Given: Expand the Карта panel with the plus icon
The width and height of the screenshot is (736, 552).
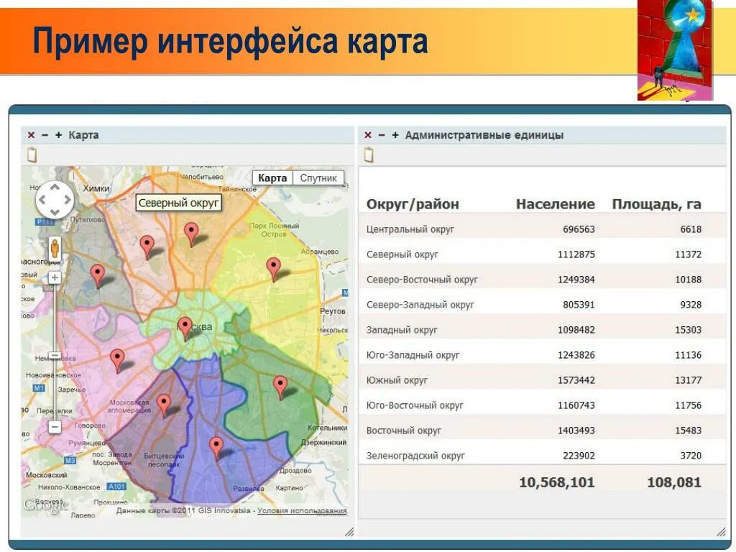Looking at the screenshot, I should coord(59,135).
